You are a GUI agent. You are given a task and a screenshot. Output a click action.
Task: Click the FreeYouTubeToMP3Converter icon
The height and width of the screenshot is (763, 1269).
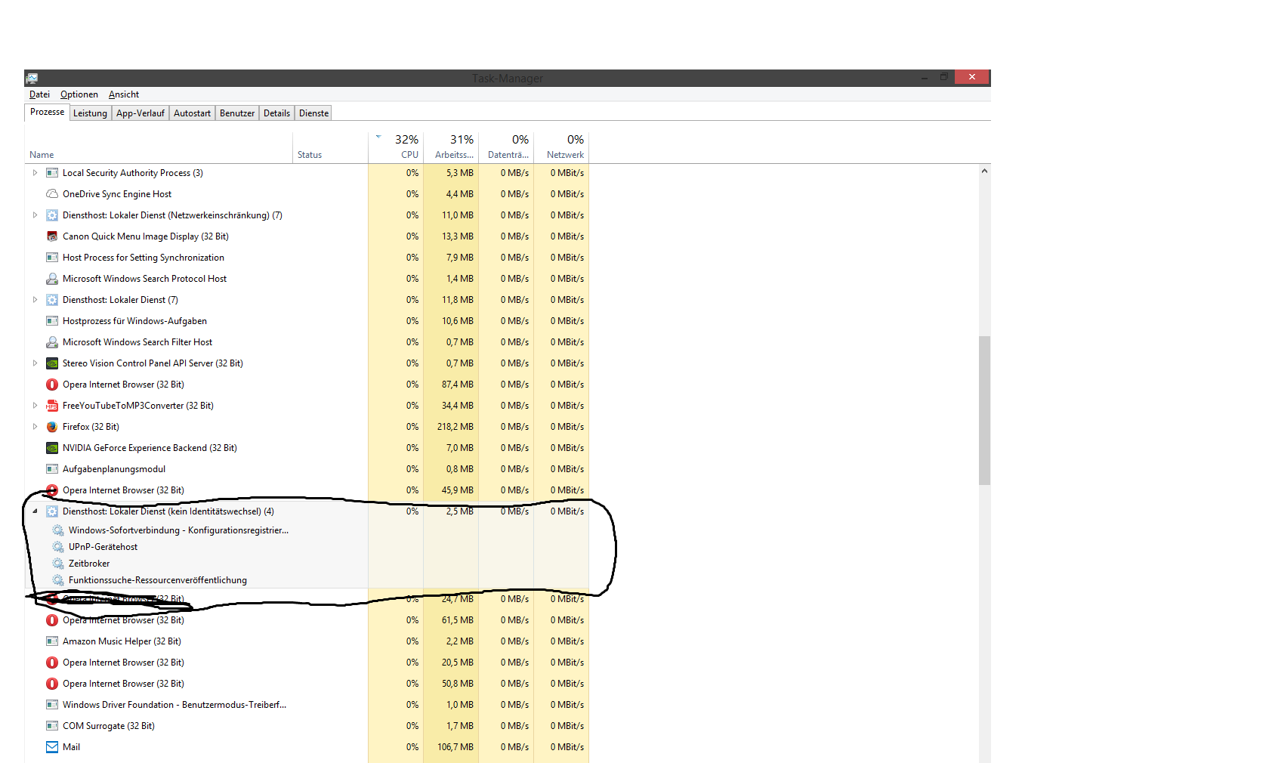(52, 406)
